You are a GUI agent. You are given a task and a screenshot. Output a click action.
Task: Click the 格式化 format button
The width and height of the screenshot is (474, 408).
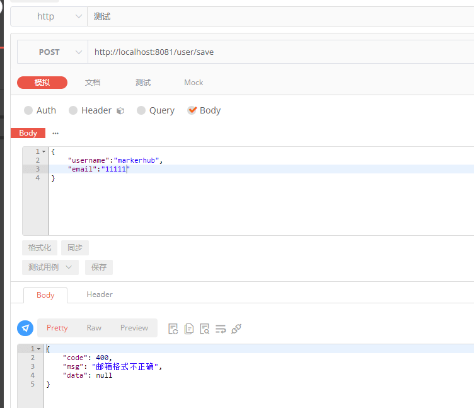[40, 248]
